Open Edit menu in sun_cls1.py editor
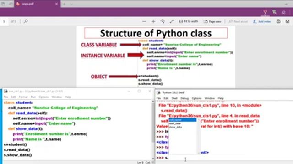 [13, 97]
